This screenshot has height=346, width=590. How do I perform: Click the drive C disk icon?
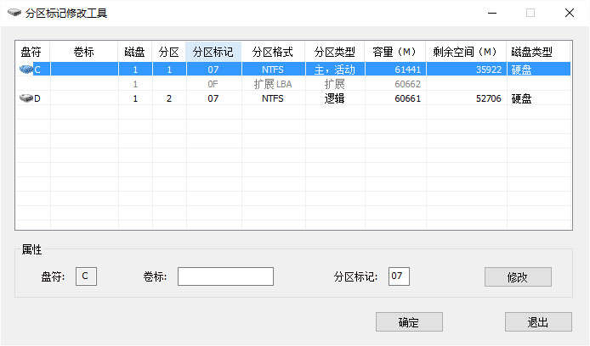pyautogui.click(x=26, y=70)
